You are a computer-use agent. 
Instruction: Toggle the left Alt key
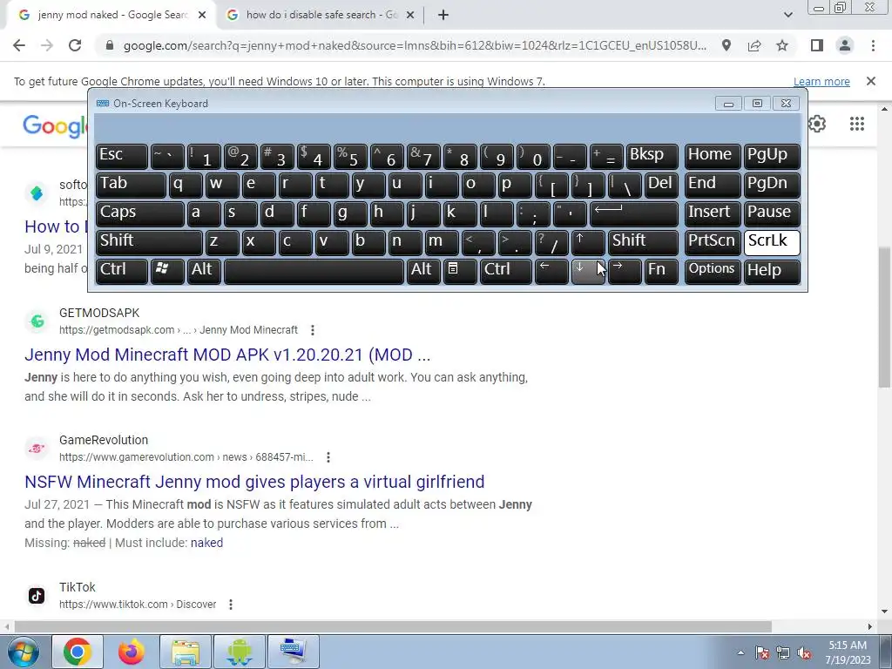(204, 271)
